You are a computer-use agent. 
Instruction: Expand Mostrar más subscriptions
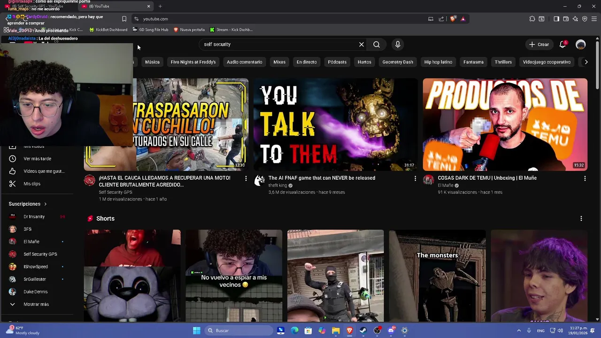click(37, 304)
